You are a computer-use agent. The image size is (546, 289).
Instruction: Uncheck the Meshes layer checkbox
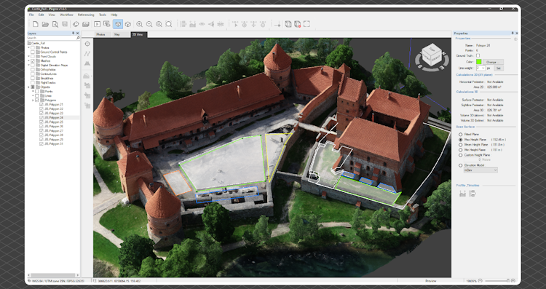click(33, 61)
